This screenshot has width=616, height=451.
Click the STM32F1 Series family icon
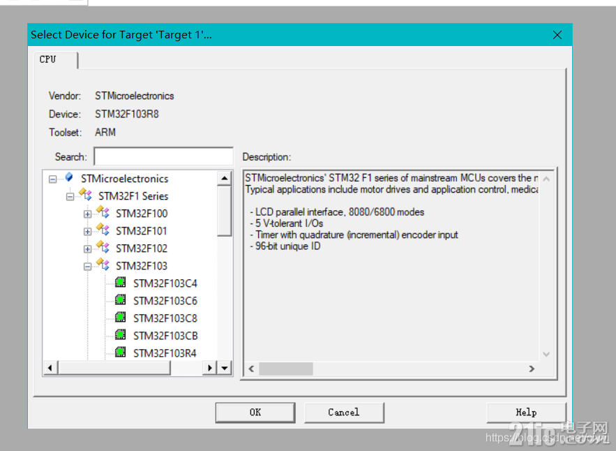[x=86, y=194]
